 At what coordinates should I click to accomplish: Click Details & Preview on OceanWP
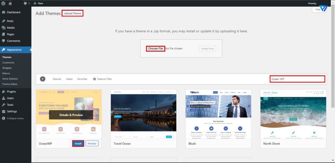click(x=71, y=115)
